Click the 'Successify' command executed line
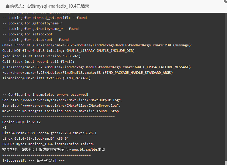This screenshot has width=227, height=165. [33, 160]
